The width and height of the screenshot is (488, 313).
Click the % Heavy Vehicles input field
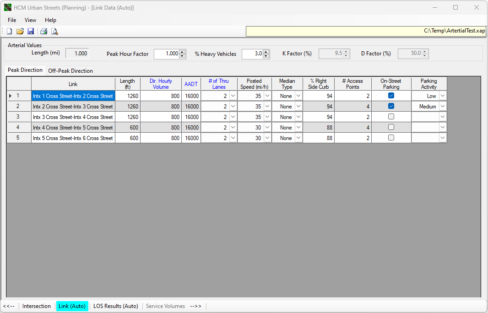[252, 54]
